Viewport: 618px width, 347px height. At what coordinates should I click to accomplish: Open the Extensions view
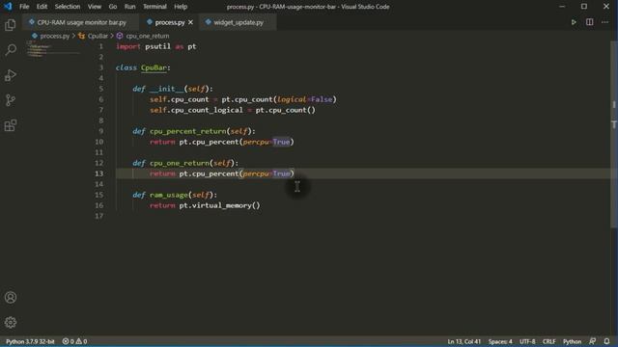(x=11, y=125)
